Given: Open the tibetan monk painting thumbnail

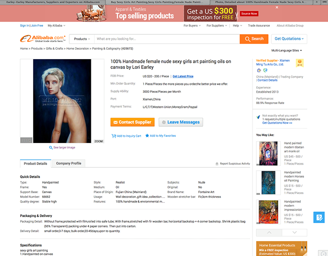Looking at the screenshot, I should pos(268,153).
